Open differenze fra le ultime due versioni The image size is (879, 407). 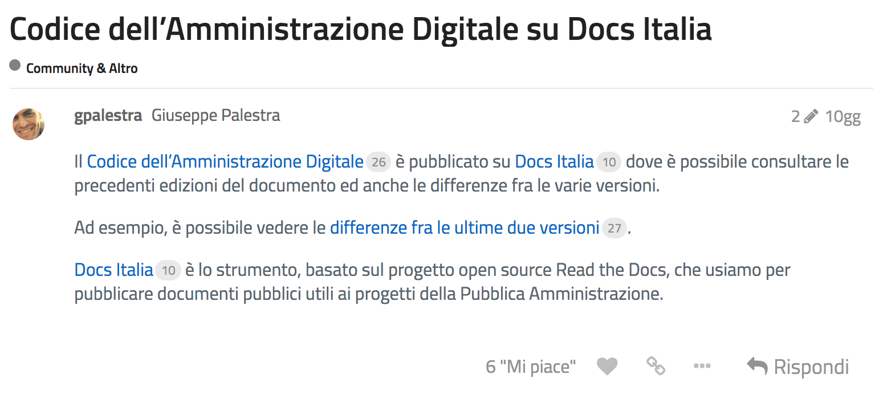pyautogui.click(x=465, y=228)
